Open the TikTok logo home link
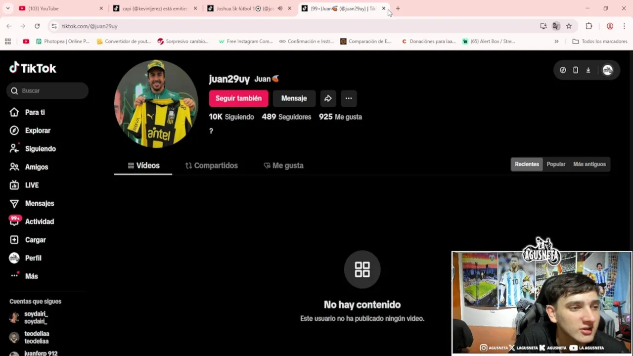 point(33,68)
